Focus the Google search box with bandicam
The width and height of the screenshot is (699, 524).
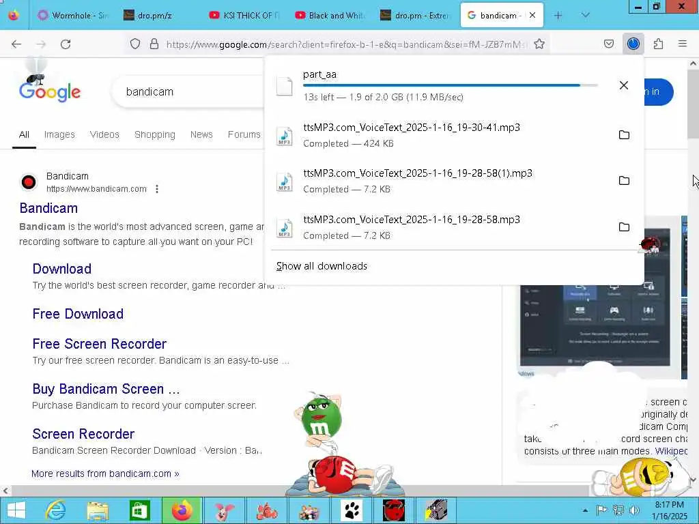pyautogui.click(x=187, y=92)
